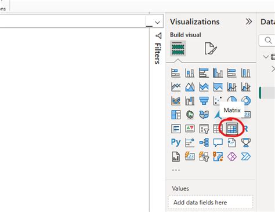This screenshot has height=212, width=275.
Task: Add the Power Apps visual
Action: pos(232,156)
